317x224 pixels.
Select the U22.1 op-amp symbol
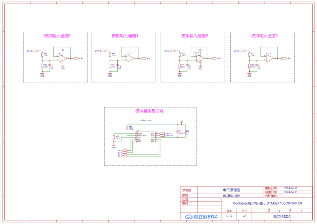pos(63,58)
